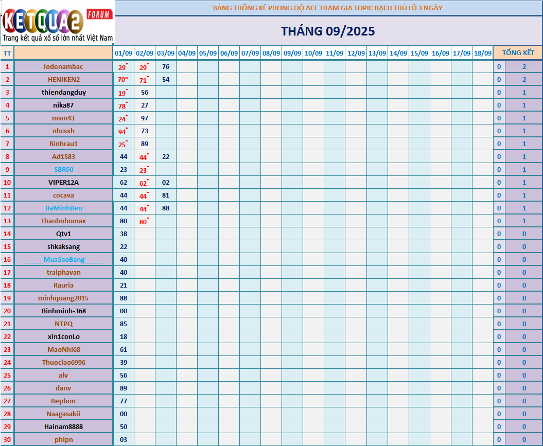Image resolution: width=543 pixels, height=446 pixels.
Task: Select the 54 cell in HENIKEN2 row
Action: coord(166,80)
